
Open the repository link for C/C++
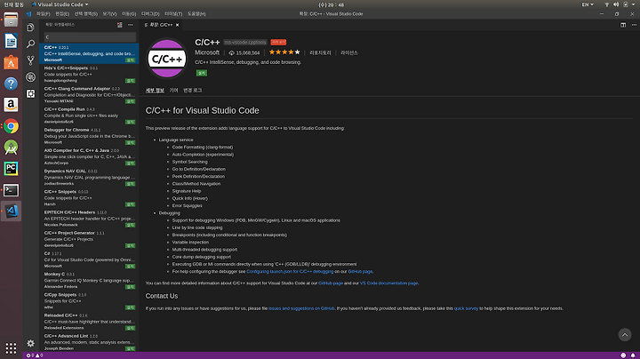(x=320, y=52)
